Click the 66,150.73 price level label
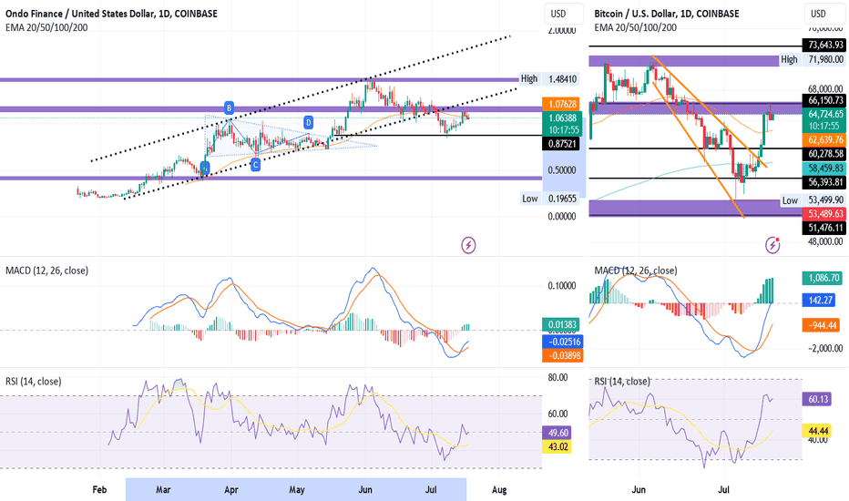 pos(825,101)
